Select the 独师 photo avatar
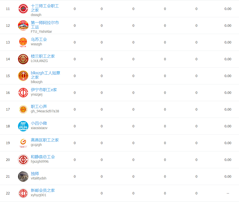 pos(23,176)
